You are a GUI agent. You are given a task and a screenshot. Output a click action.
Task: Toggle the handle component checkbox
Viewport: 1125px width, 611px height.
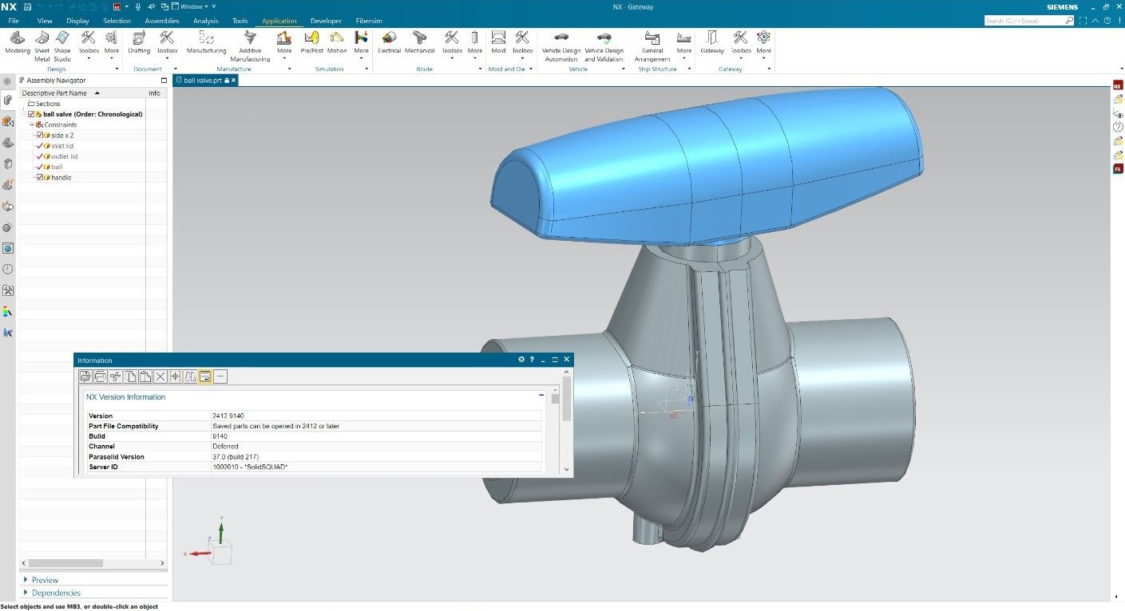point(40,177)
